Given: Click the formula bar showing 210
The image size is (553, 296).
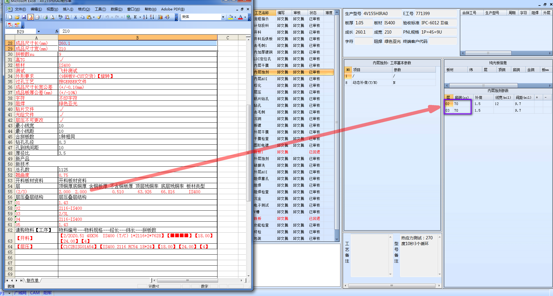Looking at the screenshot, I should click(155, 31).
